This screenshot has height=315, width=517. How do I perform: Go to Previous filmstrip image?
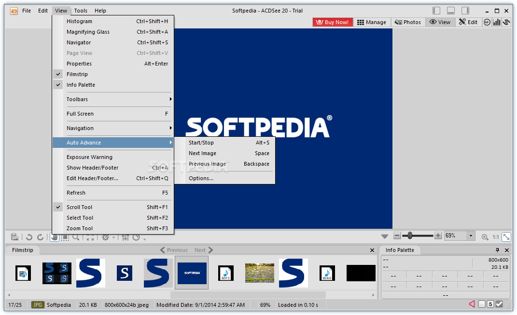click(x=174, y=250)
